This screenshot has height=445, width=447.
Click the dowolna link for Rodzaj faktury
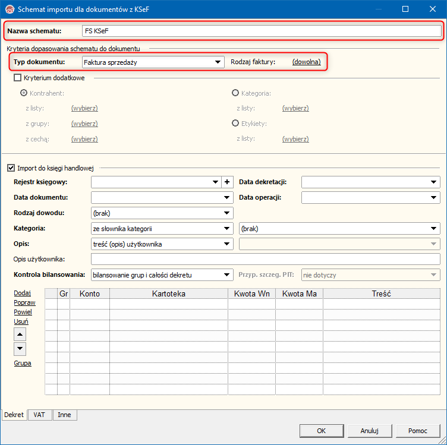point(306,62)
